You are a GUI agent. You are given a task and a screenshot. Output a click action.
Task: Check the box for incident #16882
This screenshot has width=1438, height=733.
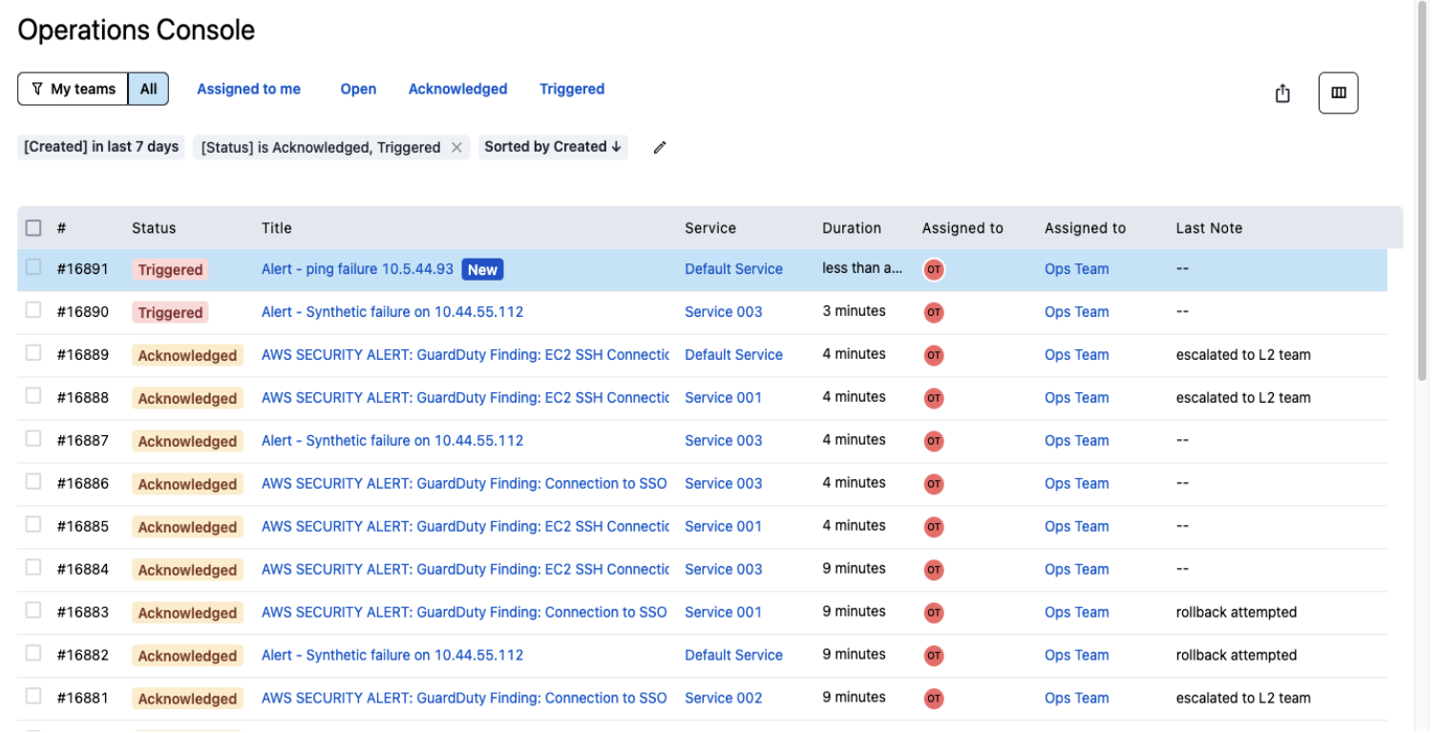coord(33,654)
